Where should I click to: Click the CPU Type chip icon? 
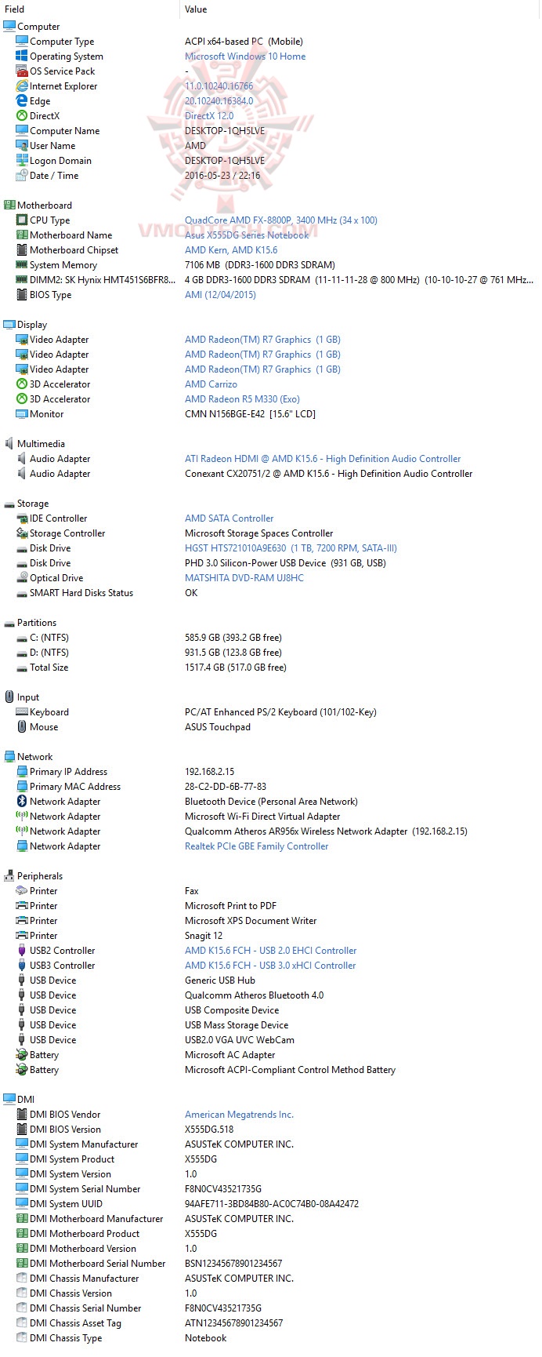22,220
